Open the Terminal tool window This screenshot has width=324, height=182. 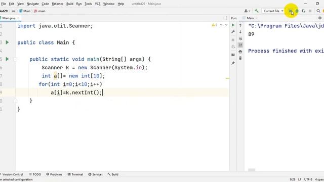point(75,174)
